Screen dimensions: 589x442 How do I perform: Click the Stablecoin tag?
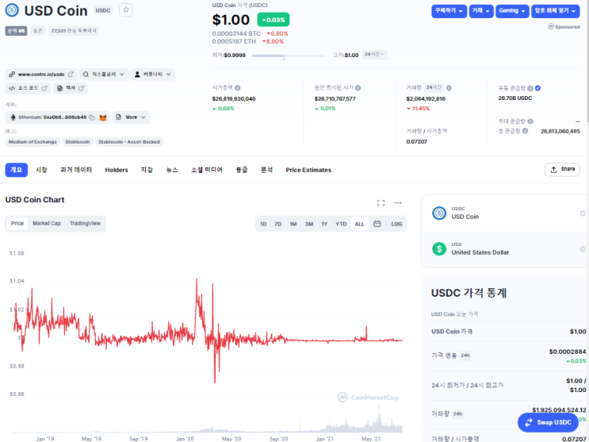78,142
